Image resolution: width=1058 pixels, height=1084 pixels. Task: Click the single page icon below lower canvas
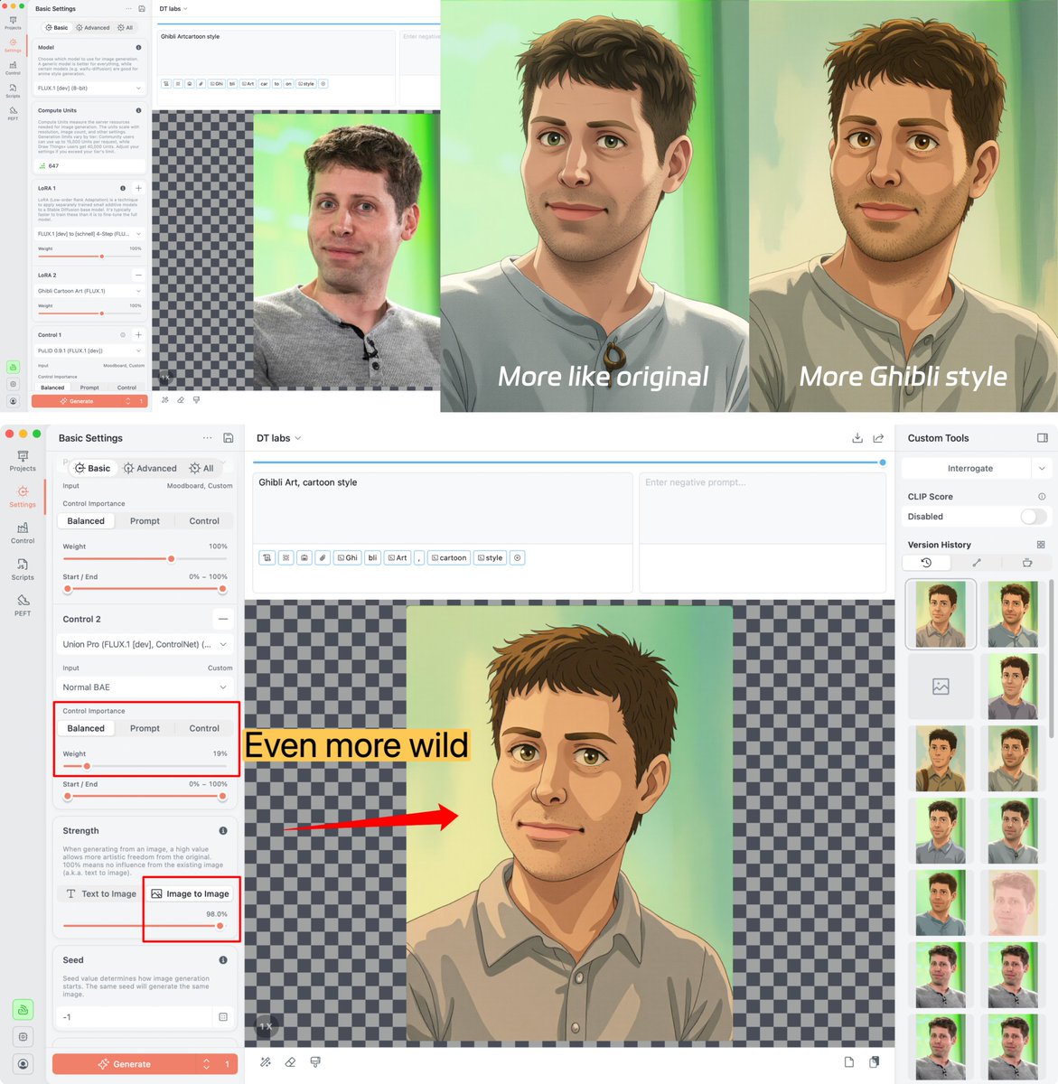[849, 1062]
